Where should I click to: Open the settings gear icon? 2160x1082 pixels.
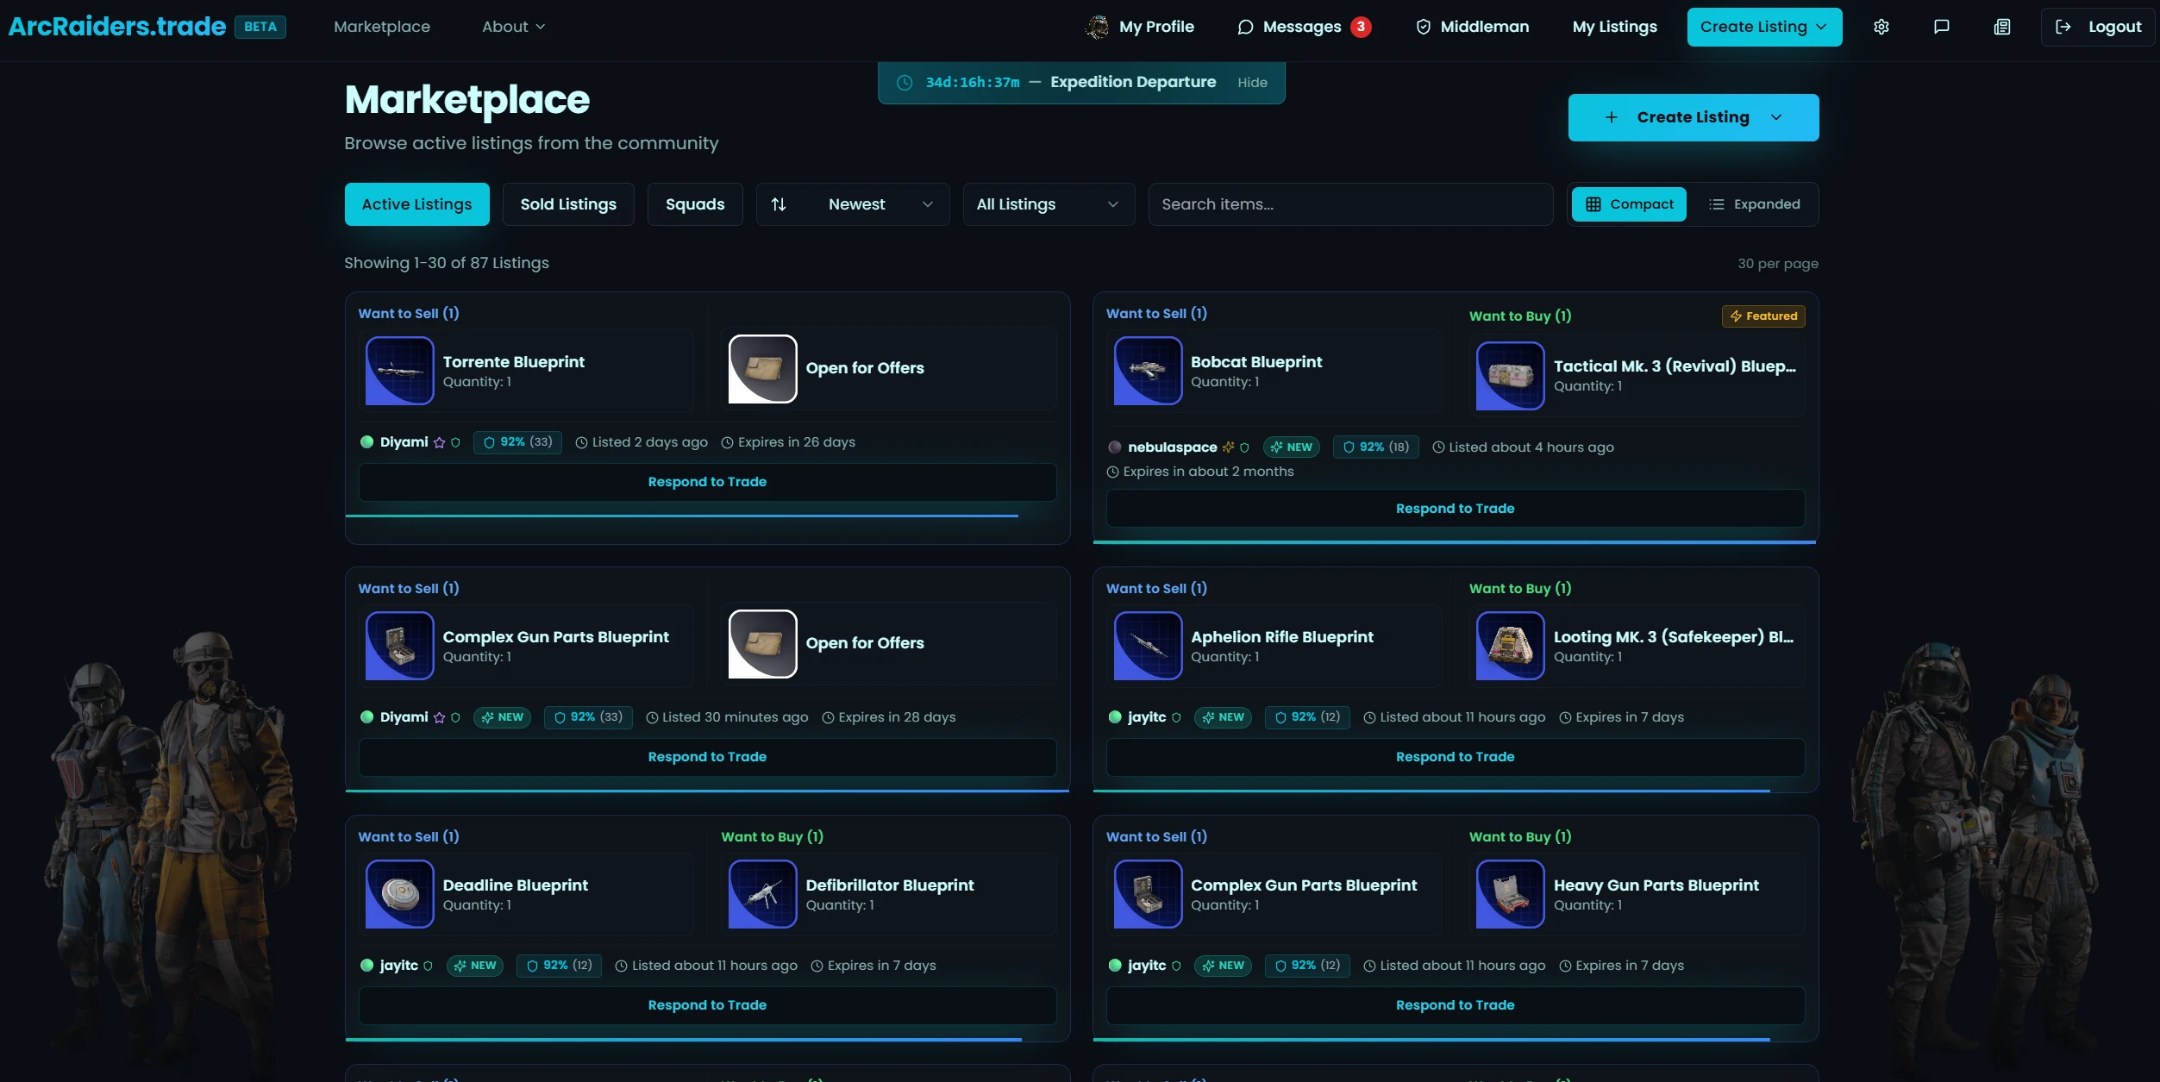[x=1881, y=27]
